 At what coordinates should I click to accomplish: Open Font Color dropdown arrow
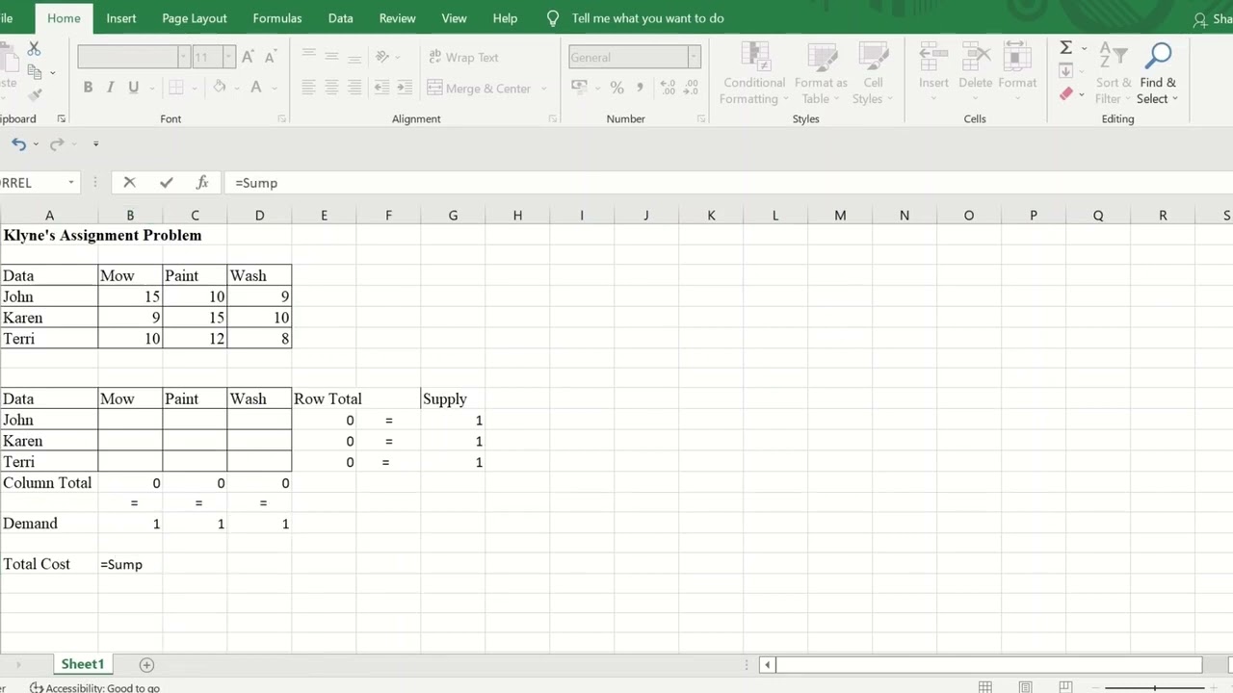[x=273, y=89]
